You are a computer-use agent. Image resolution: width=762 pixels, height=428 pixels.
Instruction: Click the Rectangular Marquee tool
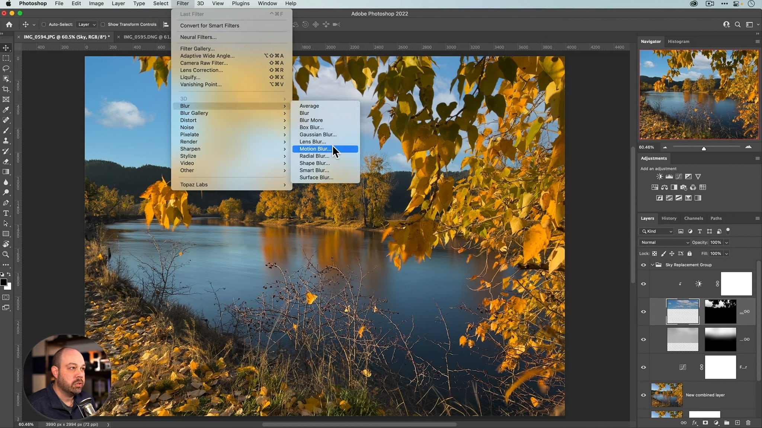(6, 59)
